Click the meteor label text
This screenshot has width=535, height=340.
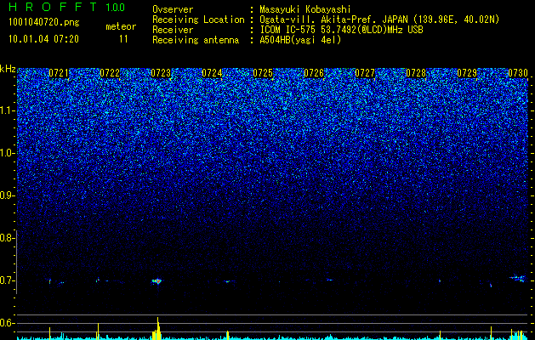point(121,26)
